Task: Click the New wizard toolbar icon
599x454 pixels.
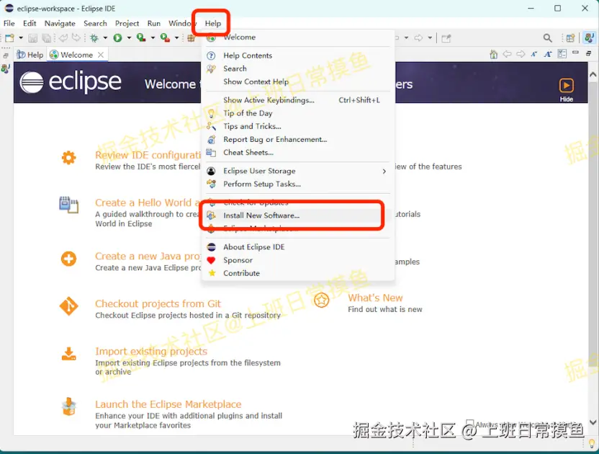Action: [x=9, y=37]
